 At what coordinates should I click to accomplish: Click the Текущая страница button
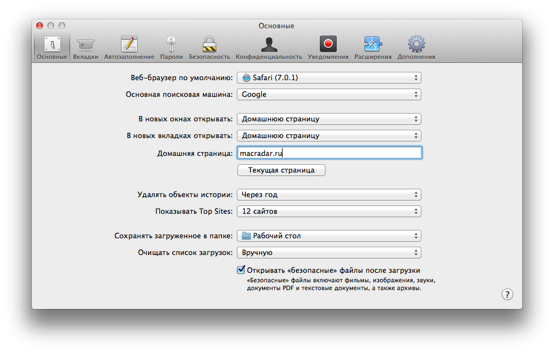[x=281, y=170]
